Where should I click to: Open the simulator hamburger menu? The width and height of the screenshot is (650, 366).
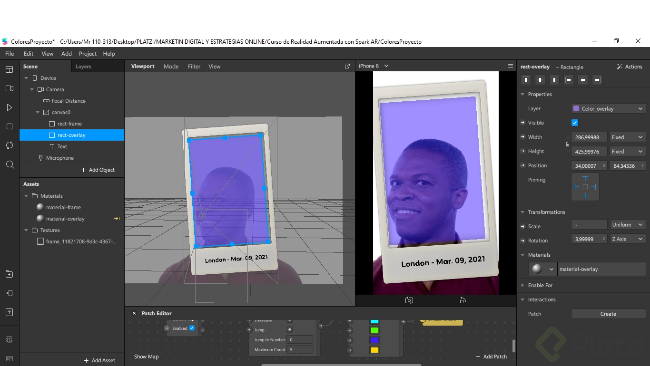(511, 66)
